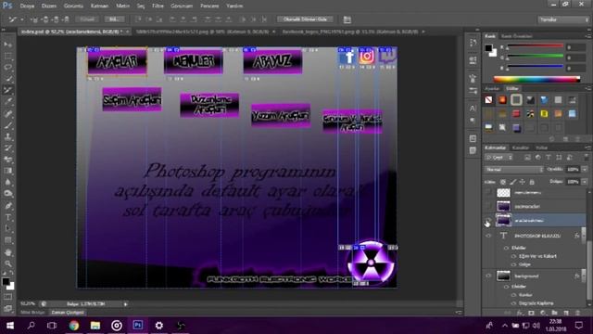
Task: Open the Katman menu
Action: point(100,6)
